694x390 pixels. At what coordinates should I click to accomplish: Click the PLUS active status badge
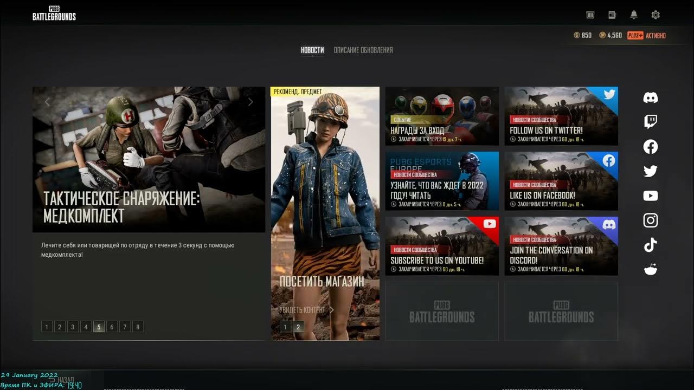[646, 35]
